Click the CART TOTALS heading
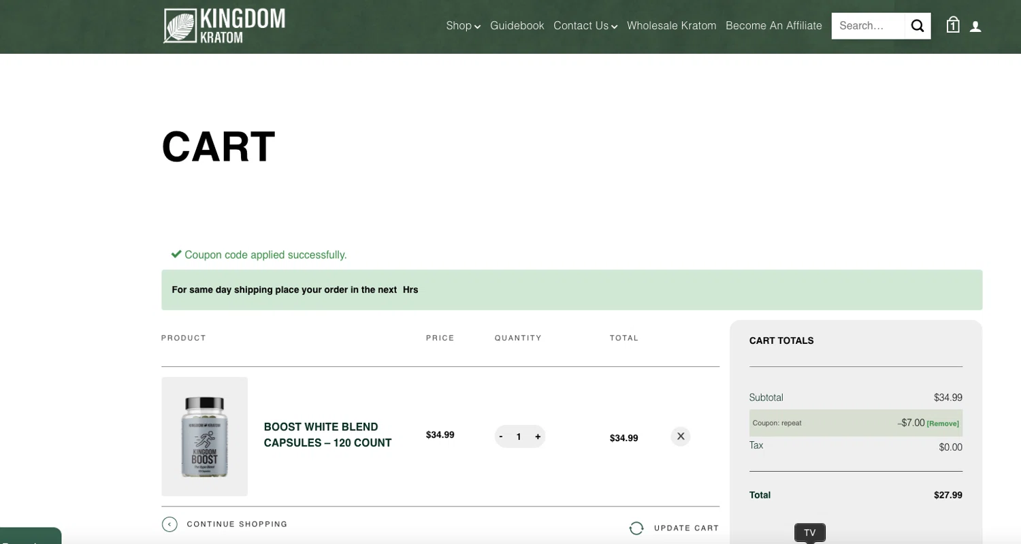 point(781,340)
